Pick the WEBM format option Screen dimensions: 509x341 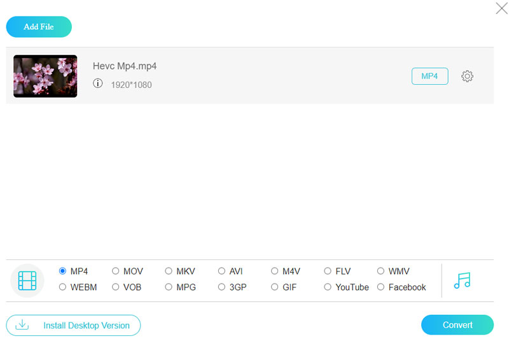click(63, 287)
